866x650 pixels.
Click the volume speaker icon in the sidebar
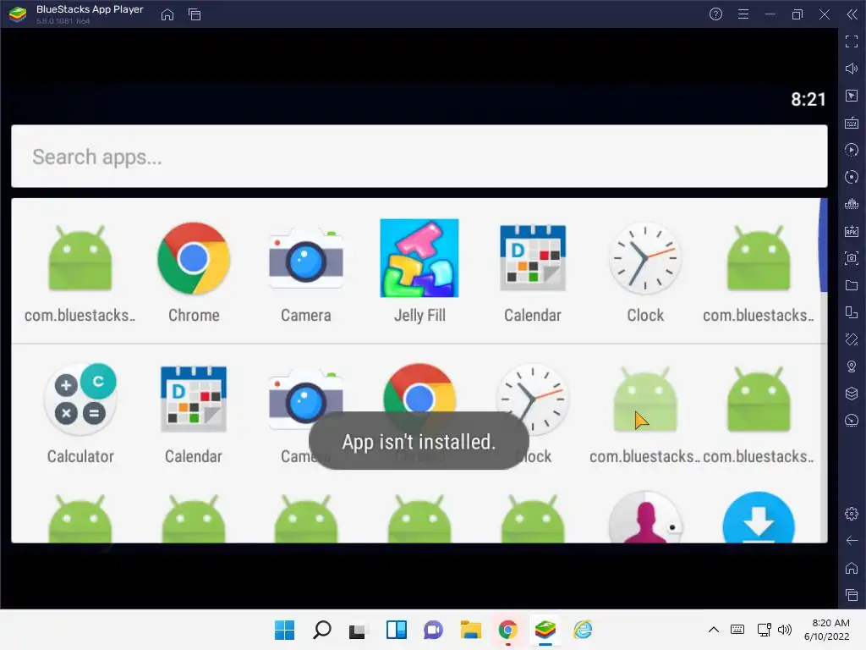[851, 69]
